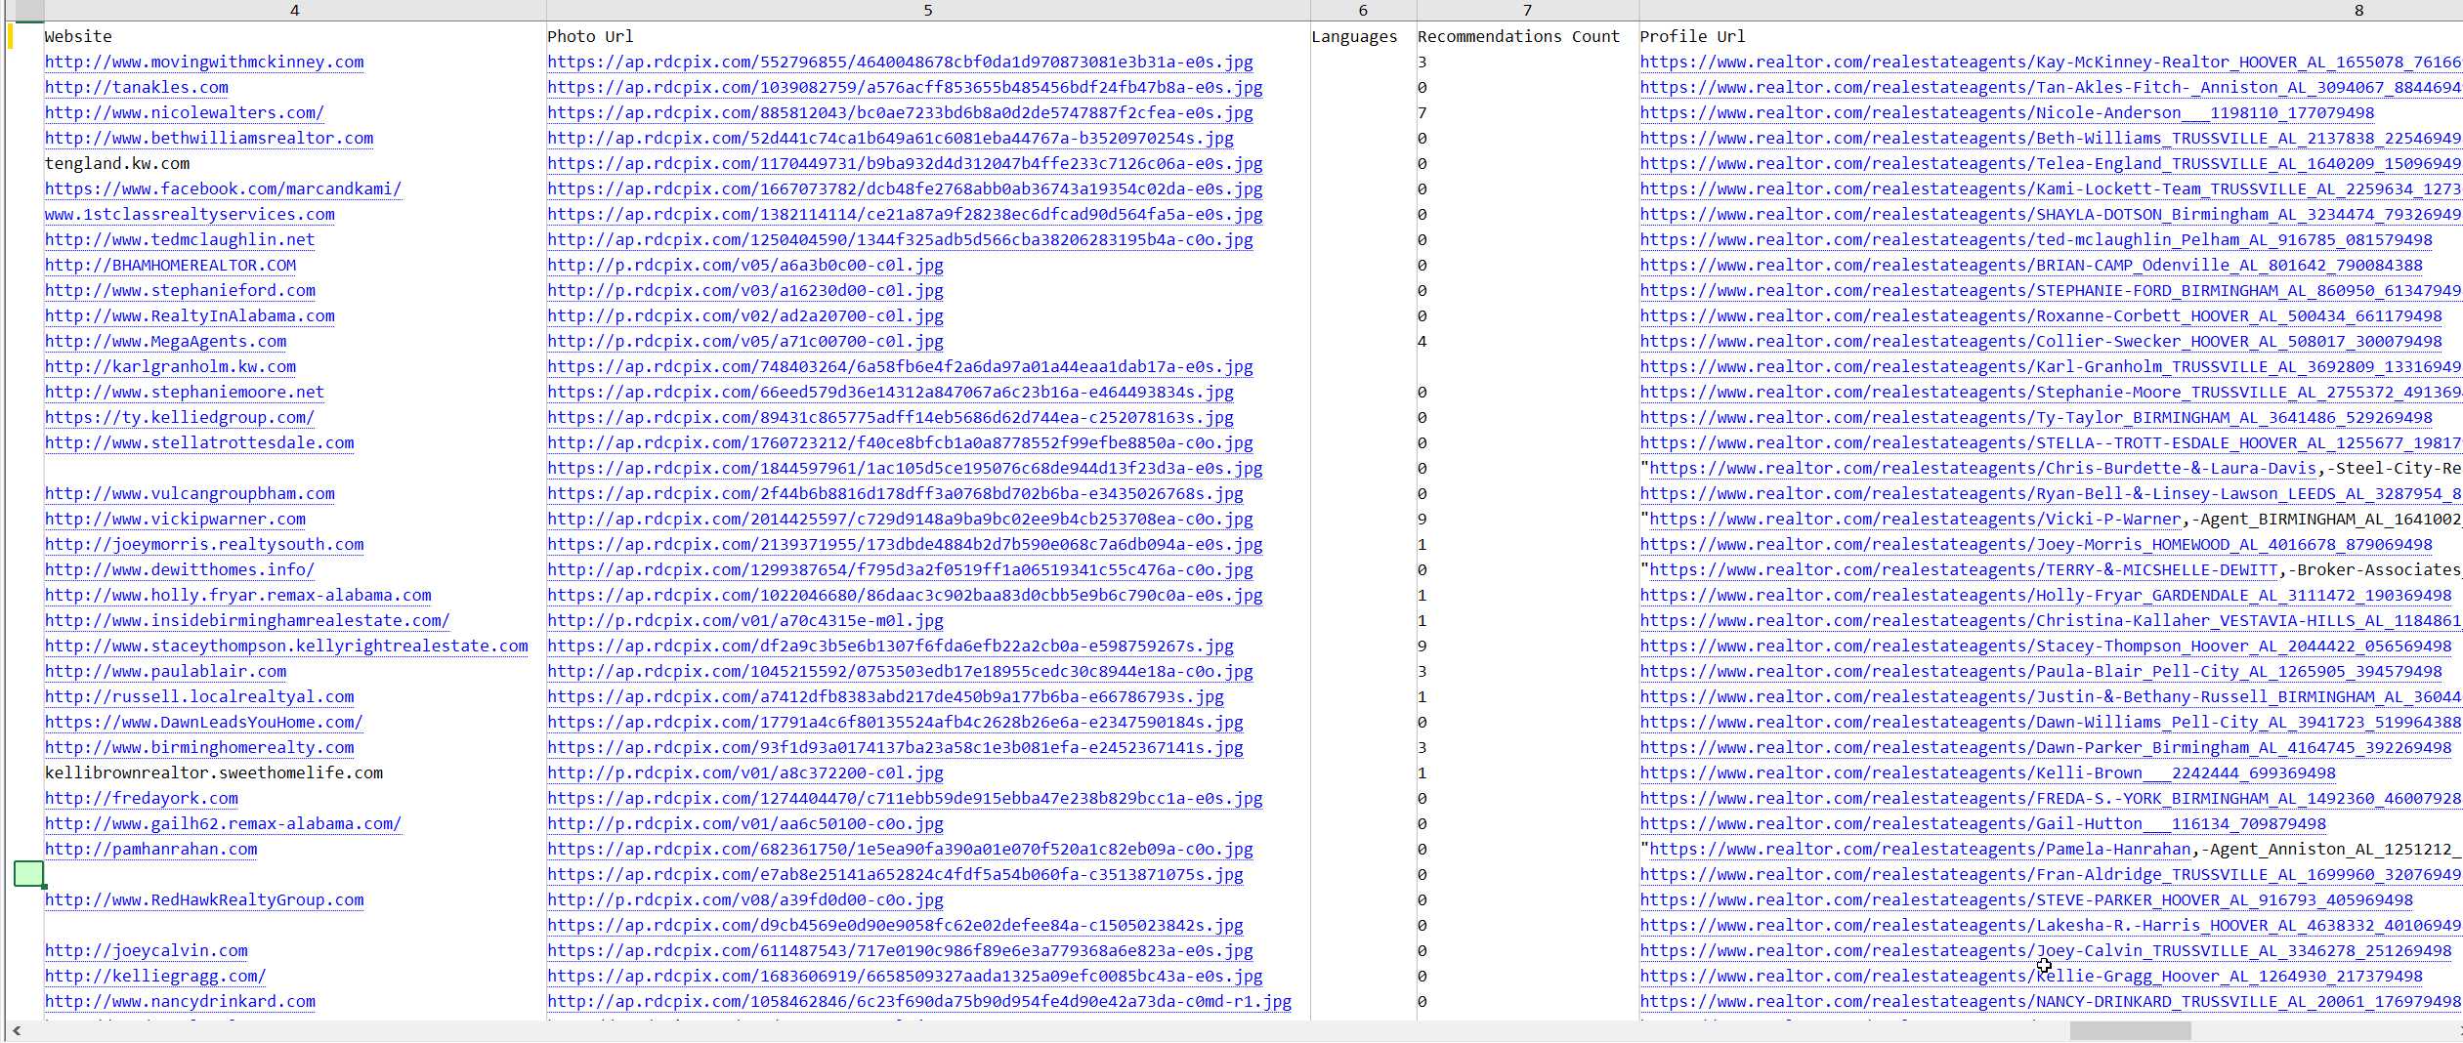2463x1043 pixels.
Task: Click the BRIAN-CAMP Odenville profile link
Action: click(2031, 265)
